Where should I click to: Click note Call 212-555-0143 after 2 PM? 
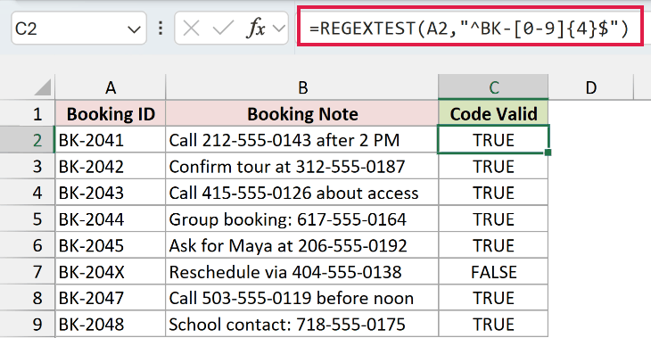tap(301, 140)
